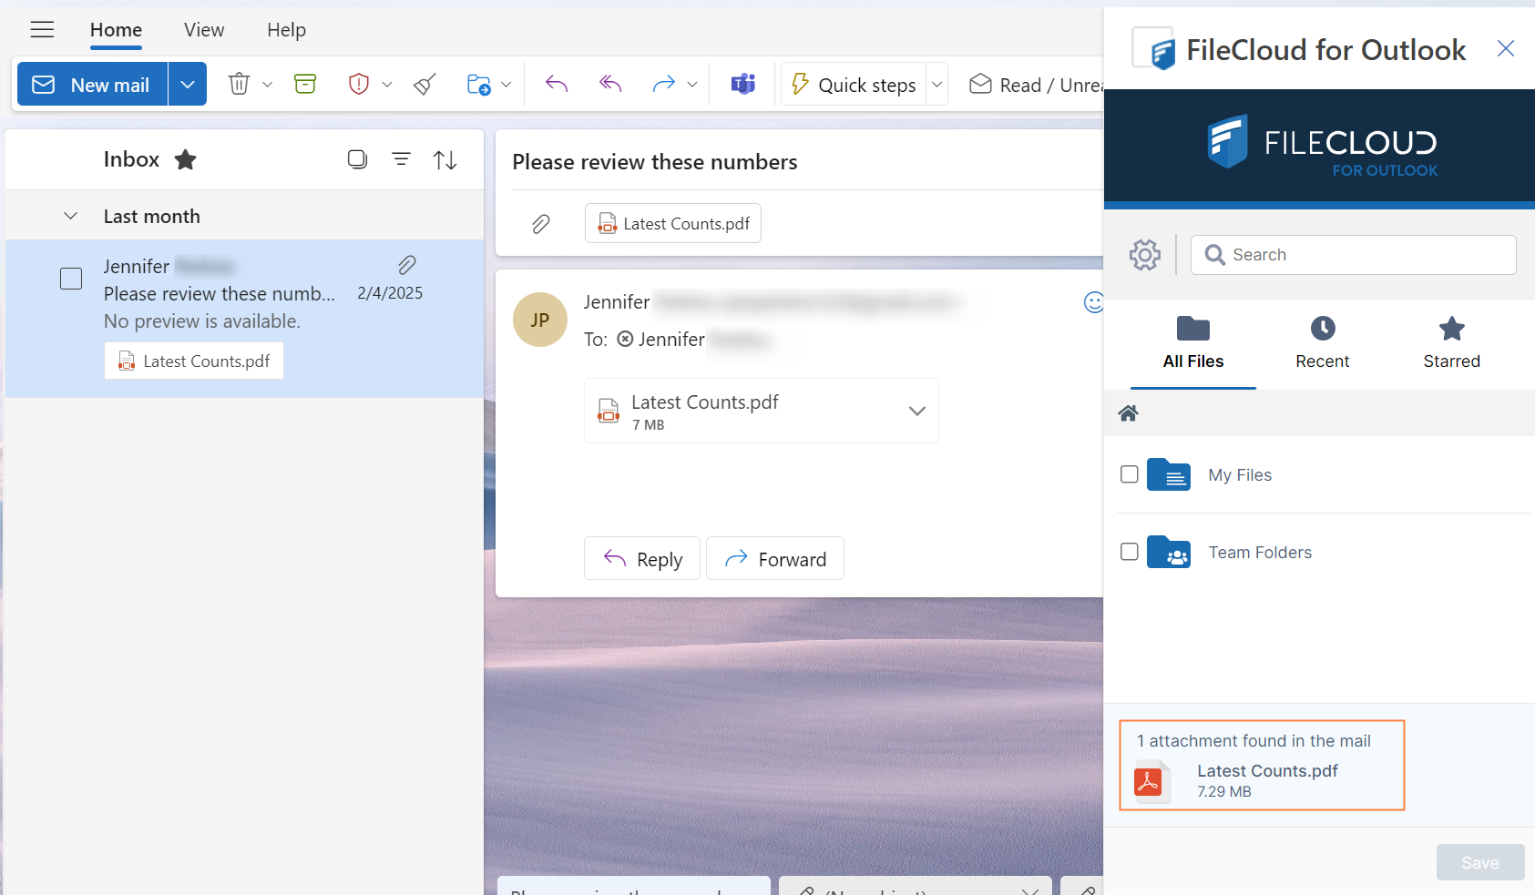Click the Reply button in message

tap(642, 559)
